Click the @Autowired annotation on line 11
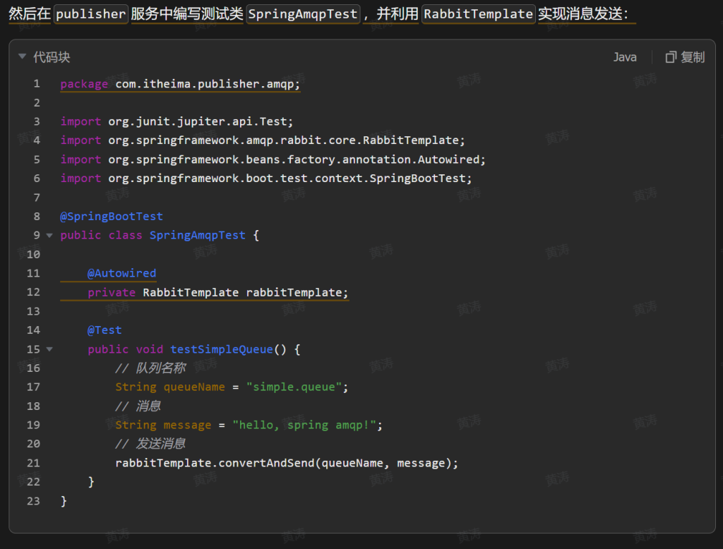 (x=121, y=273)
